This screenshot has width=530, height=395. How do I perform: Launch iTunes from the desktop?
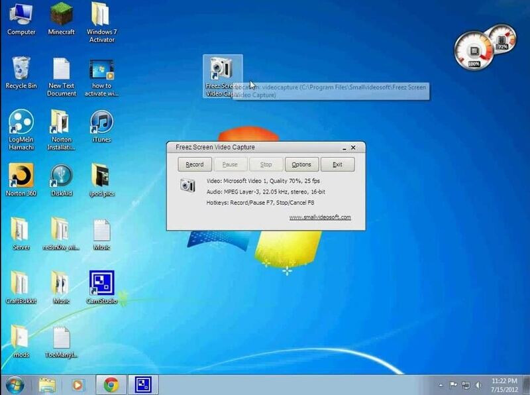[x=101, y=123]
